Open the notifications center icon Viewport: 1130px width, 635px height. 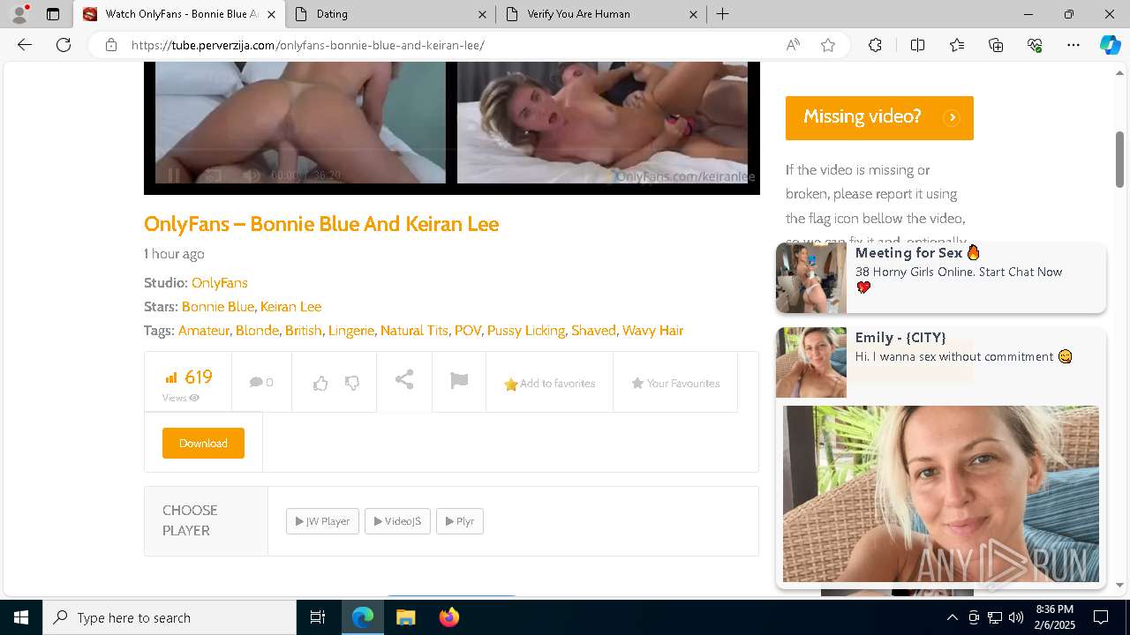[x=1101, y=617]
